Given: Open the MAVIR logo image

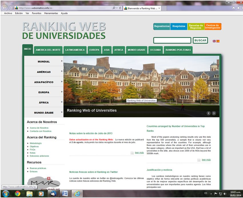Looking at the screenshot, I should point(43,183).
